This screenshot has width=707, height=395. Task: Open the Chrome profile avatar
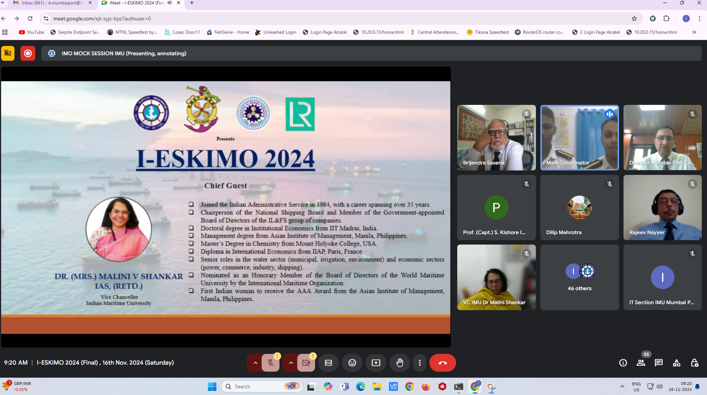(686, 19)
